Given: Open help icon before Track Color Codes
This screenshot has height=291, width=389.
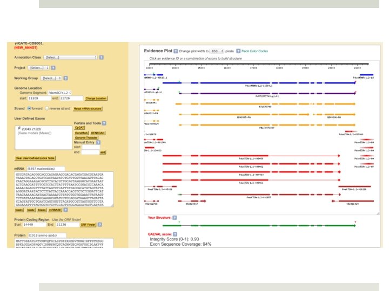Looking at the screenshot, I should coord(238,51).
